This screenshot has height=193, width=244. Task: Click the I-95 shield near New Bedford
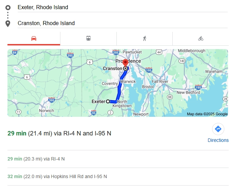click(199, 87)
